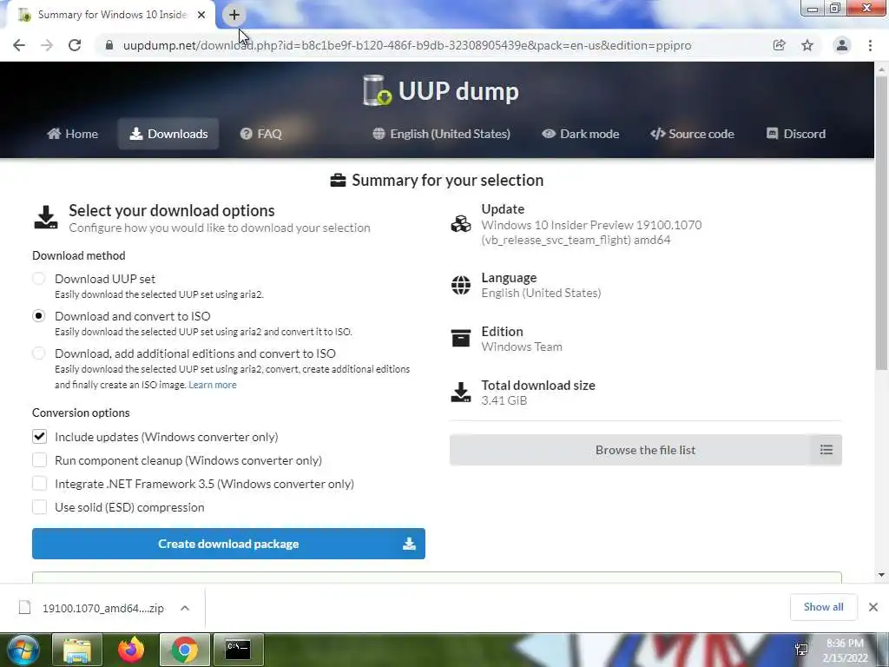Click Browse the file list button
Viewport: 889px width, 667px height.
pos(645,450)
